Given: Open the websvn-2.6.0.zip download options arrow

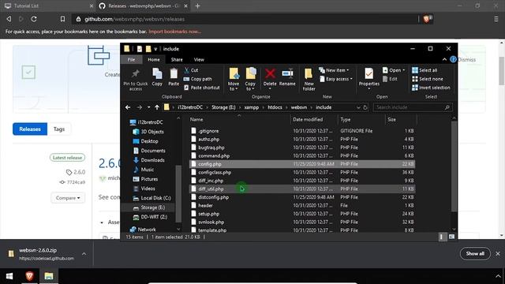Looking at the screenshot, I should click(84, 254).
